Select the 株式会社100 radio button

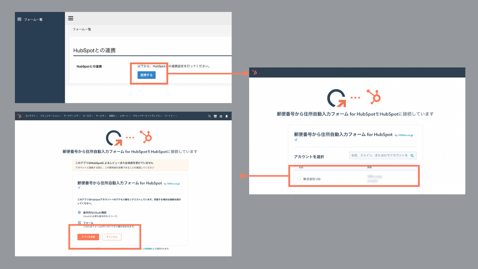(299, 178)
